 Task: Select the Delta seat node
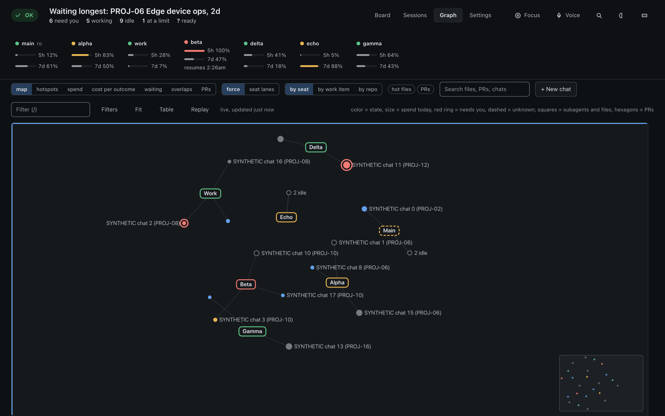point(316,147)
